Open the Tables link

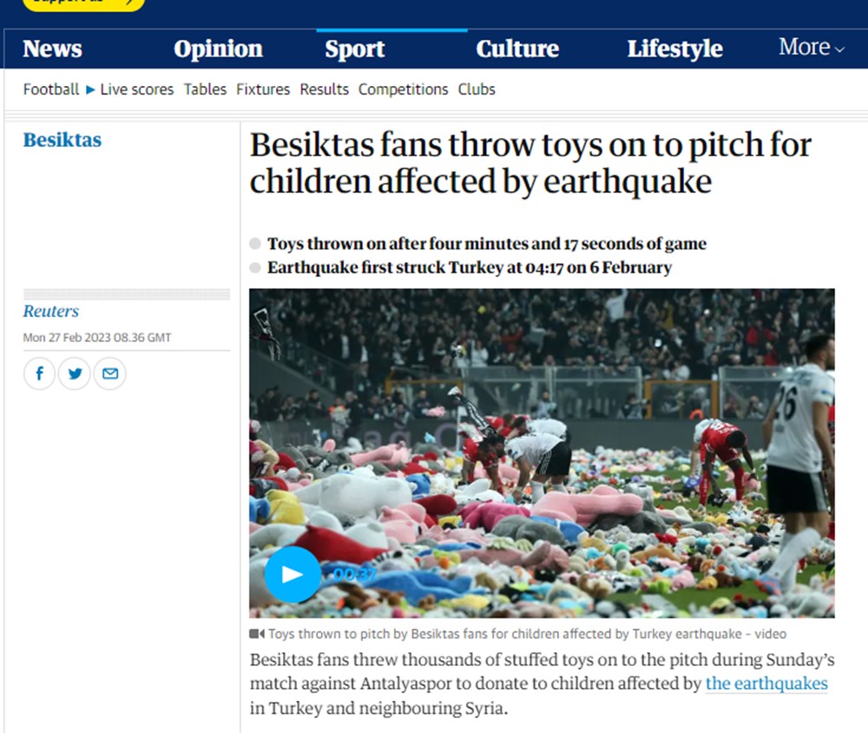tap(205, 89)
